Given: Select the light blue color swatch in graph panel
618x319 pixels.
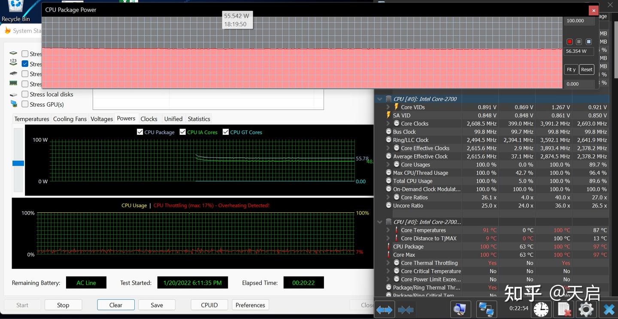Looking at the screenshot, I should coord(589,42).
